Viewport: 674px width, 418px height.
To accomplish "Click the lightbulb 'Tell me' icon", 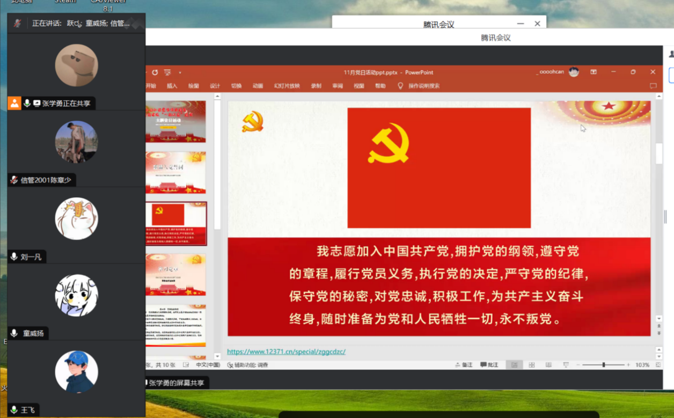I will coord(400,86).
